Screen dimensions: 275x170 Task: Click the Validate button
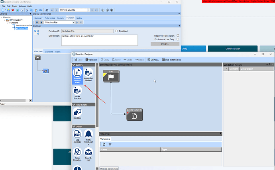coord(91,60)
